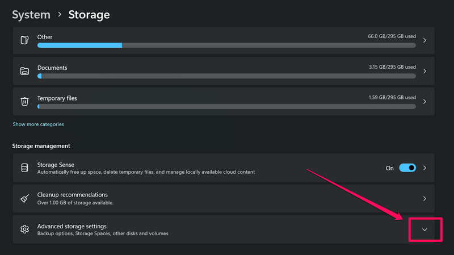Open the Documents category arrow
This screenshot has height=255, width=454.
coord(424,72)
